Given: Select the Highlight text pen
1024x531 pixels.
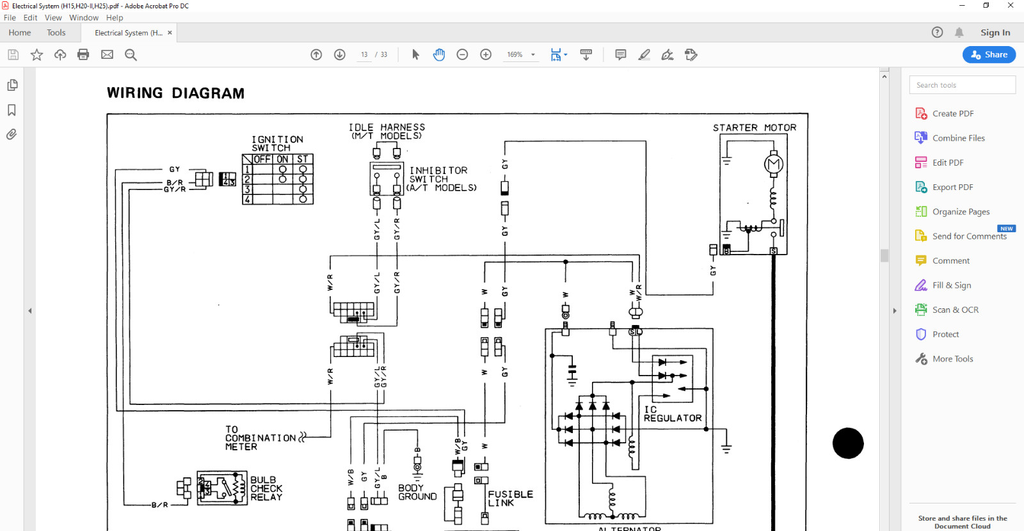Looking at the screenshot, I should click(x=644, y=55).
